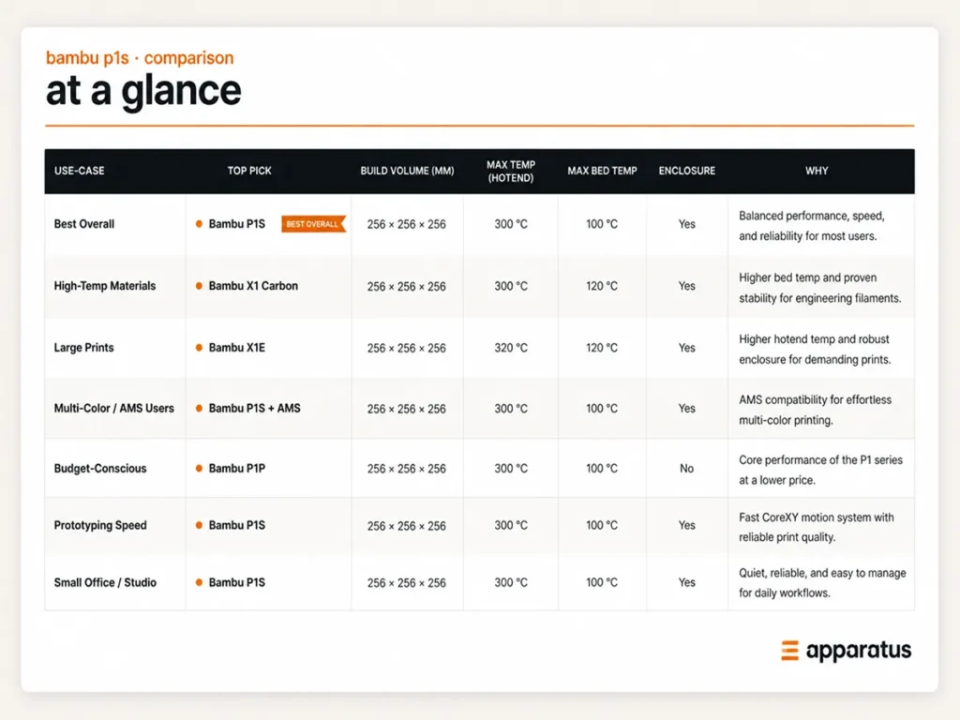Click the Bambu X1 Carbon product name
Viewport: 960px width, 720px height.
click(x=253, y=286)
